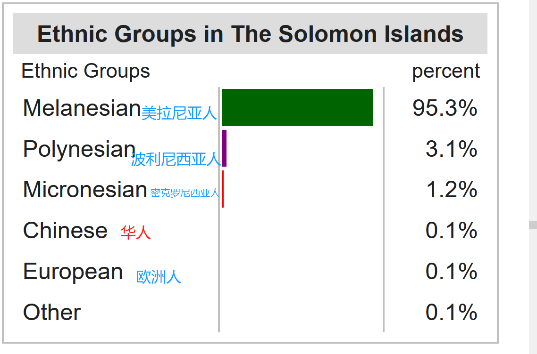
Task: Click the 3.1% percent value
Action: (x=452, y=149)
